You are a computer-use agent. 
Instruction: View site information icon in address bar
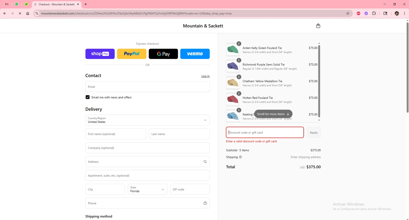point(37,13)
